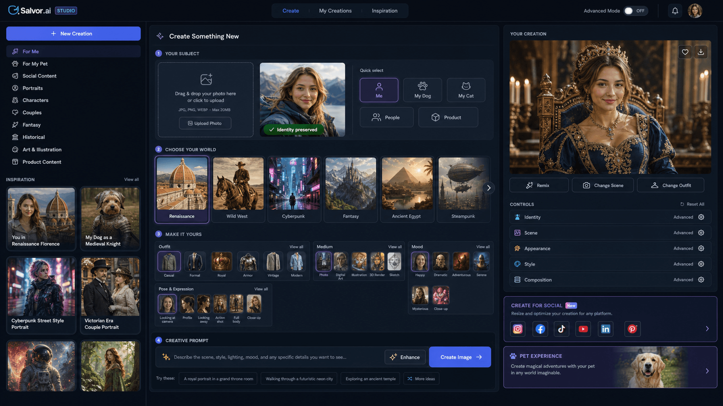Switch to the Create tab
The height and width of the screenshot is (406, 723).
(291, 11)
